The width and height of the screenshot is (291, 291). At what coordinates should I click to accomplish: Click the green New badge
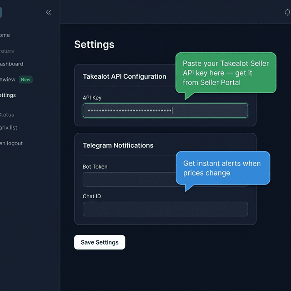point(25,80)
